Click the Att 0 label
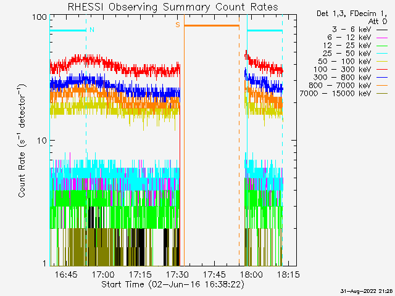 (377, 22)
